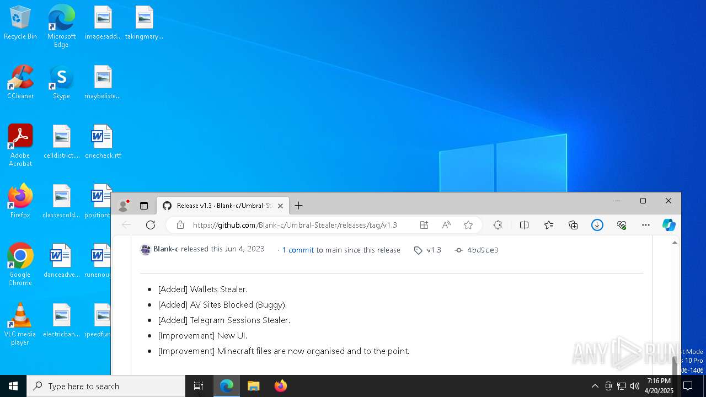Click the taskbar search box
Screen dimensions: 706x397
[x=106, y=386]
